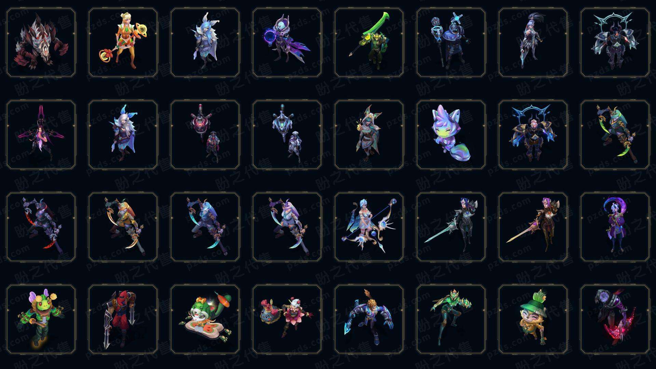Choose the golden-sword pink-haired swordswoman tile
This screenshot has height=369, width=656.
(533, 227)
